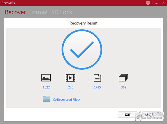Viewport: 167px width, 124px height.
Task: Open the SD Lock tab
Action: click(62, 12)
